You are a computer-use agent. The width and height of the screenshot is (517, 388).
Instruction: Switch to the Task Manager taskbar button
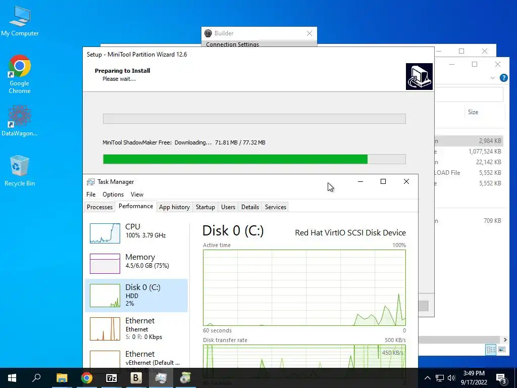(161, 378)
